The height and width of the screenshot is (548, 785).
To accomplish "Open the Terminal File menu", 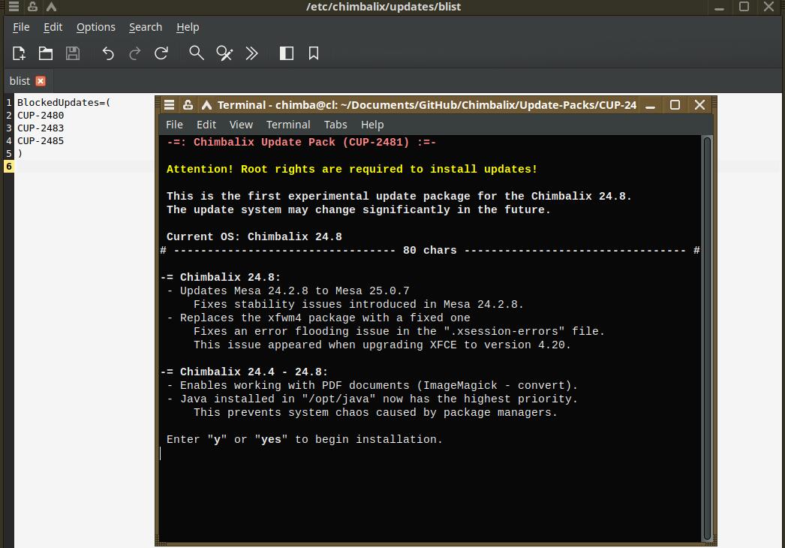I will coord(174,125).
